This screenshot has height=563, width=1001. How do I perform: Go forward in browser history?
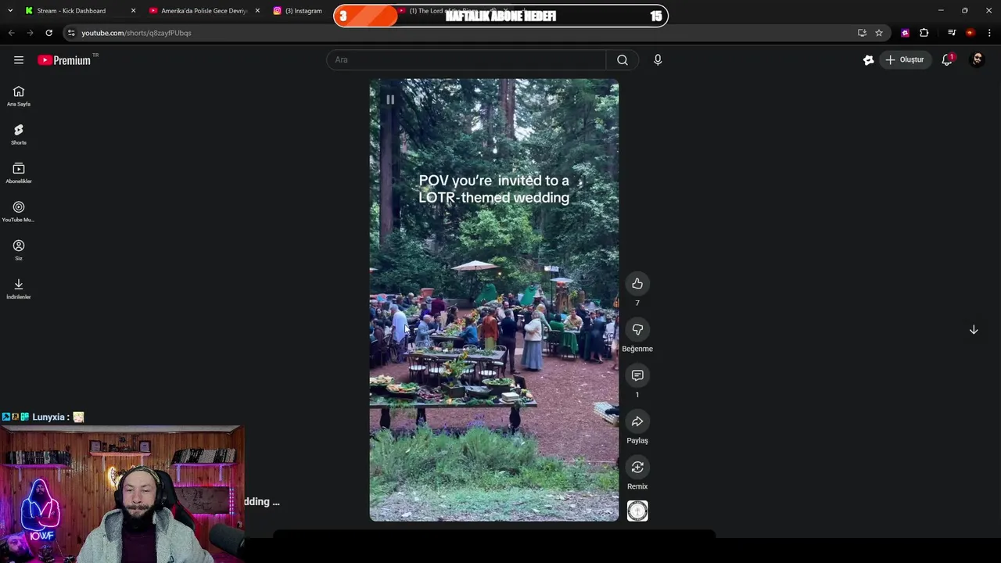[x=30, y=33]
